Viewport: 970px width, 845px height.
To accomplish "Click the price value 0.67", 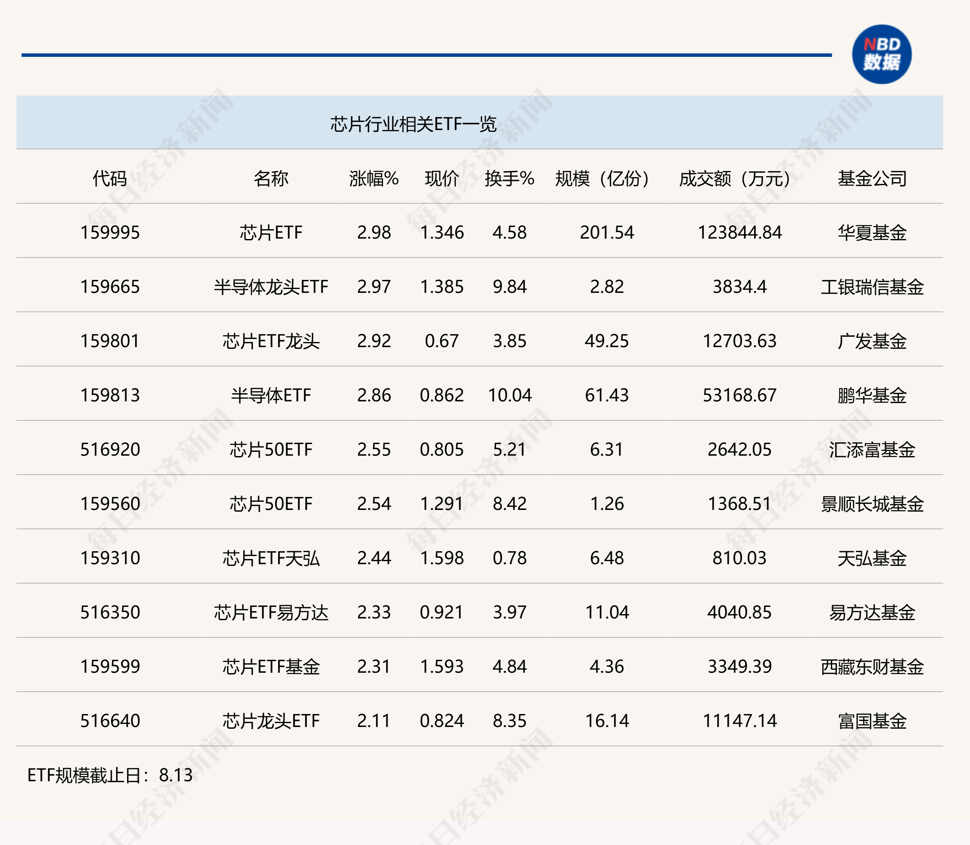I will (x=442, y=341).
